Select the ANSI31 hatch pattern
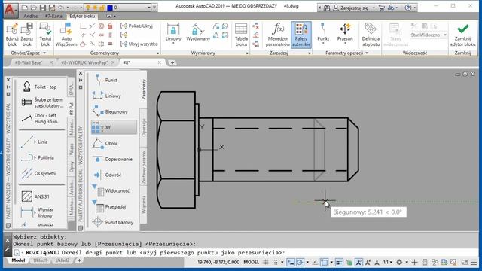This screenshot has width=482, height=271. [35, 196]
